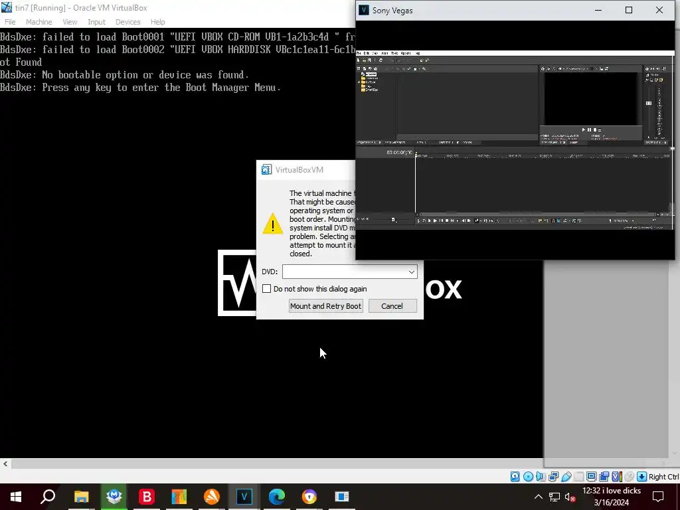Open the Machine menu
This screenshot has width=680, height=510.
pyautogui.click(x=39, y=22)
